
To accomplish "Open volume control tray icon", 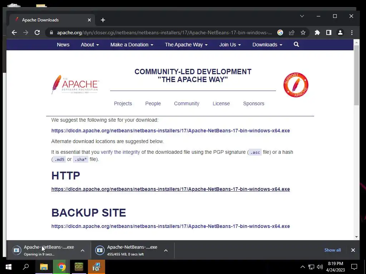I will coord(320,267).
